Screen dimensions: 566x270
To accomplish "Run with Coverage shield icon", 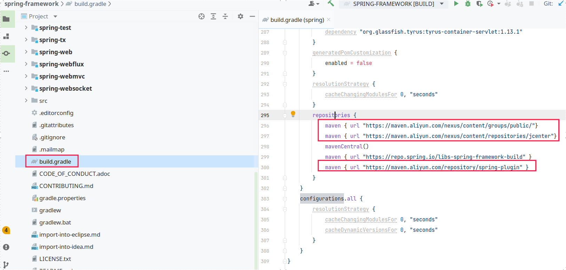I will pyautogui.click(x=479, y=3).
